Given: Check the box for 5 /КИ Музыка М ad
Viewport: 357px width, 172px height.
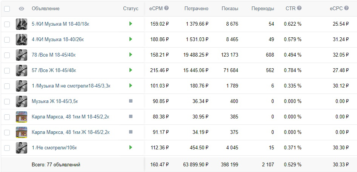Looking at the screenshot, I should [x=7, y=24].
